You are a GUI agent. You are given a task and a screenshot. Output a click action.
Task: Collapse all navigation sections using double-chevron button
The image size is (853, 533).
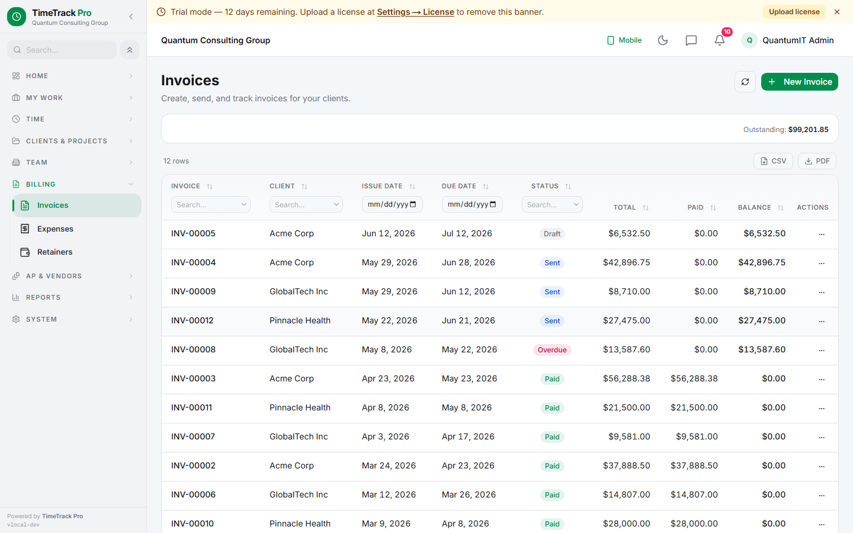pos(130,50)
